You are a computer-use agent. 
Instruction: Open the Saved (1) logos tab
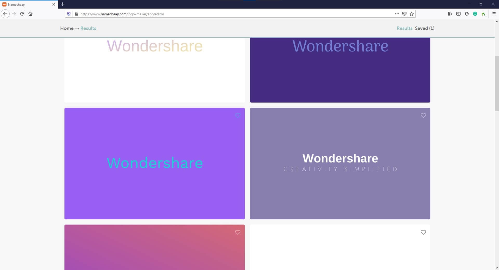[425, 28]
